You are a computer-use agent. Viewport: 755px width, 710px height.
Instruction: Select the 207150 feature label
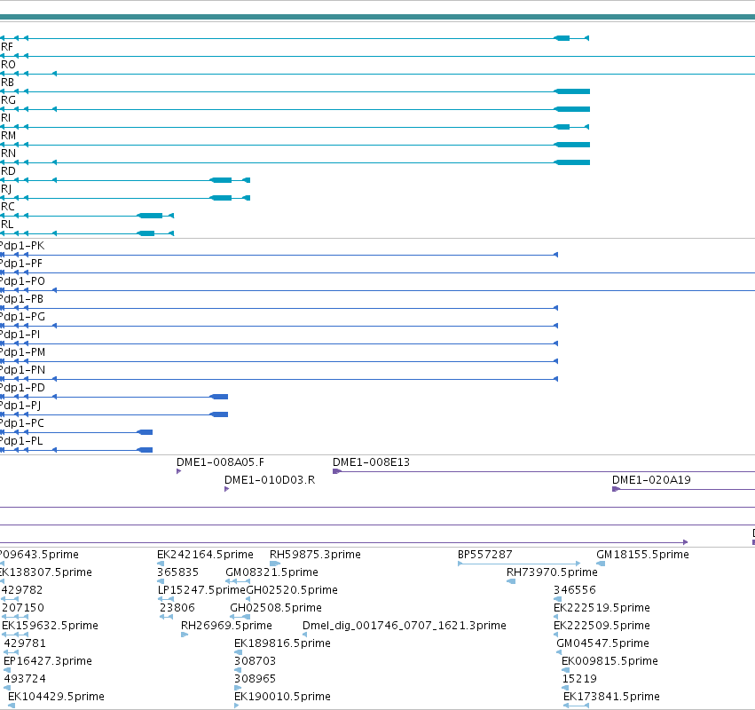coord(23,608)
